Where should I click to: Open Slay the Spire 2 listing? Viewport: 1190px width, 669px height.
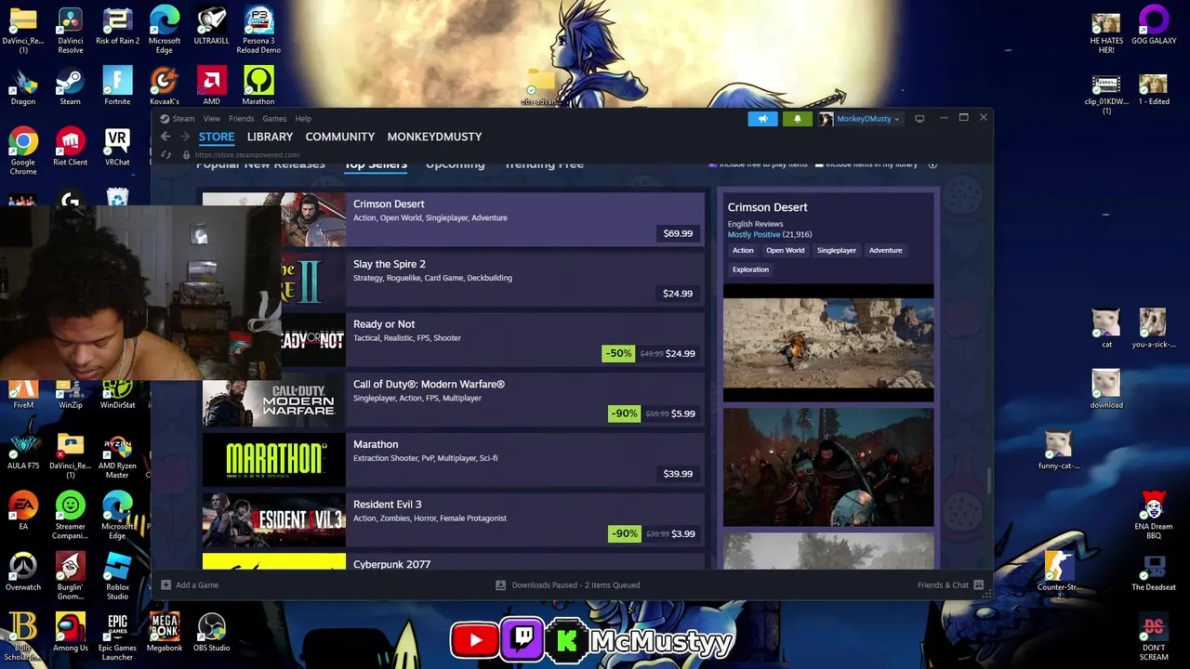(x=454, y=280)
